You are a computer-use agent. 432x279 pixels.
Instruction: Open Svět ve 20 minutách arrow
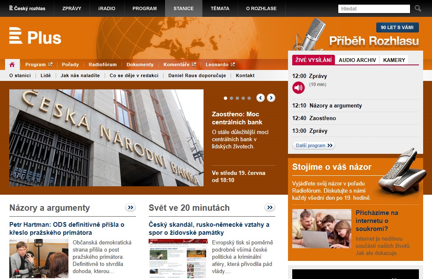point(269,207)
